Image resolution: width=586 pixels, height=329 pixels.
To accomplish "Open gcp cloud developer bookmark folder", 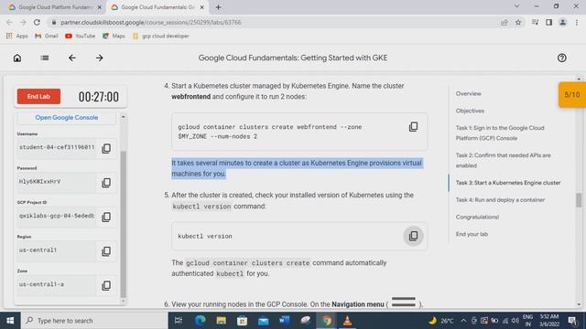I will (161, 36).
